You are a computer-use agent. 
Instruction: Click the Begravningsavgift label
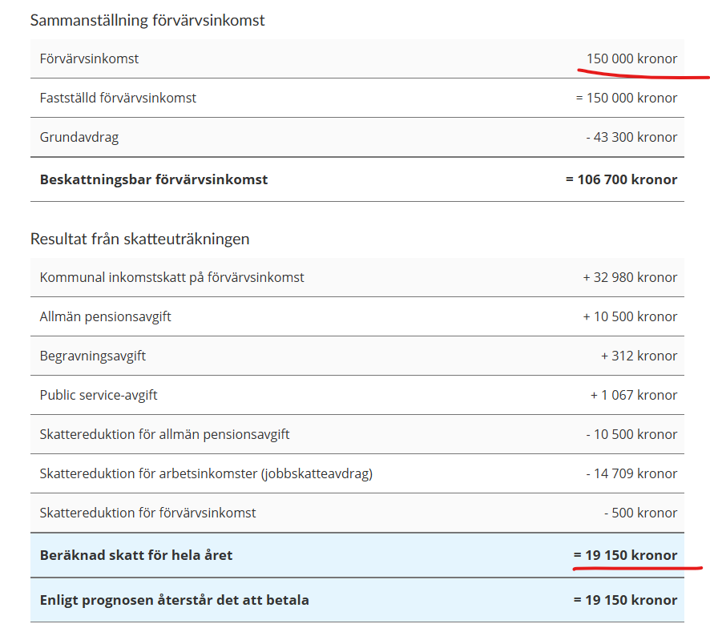(x=93, y=356)
